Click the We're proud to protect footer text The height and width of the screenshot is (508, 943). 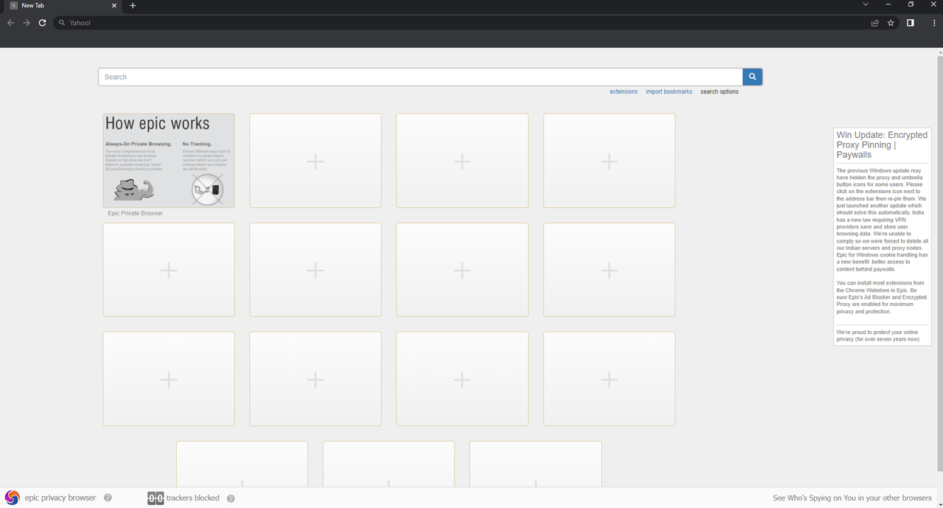[879, 335]
